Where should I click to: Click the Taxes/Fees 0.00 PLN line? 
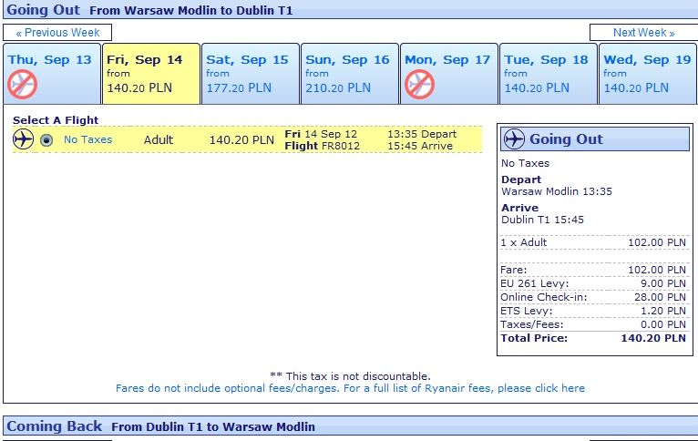[x=593, y=324]
